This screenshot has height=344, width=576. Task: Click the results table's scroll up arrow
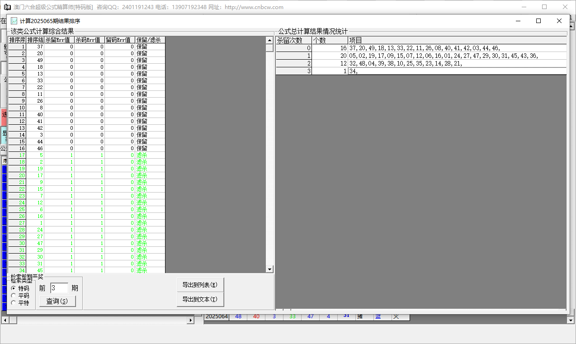269,40
